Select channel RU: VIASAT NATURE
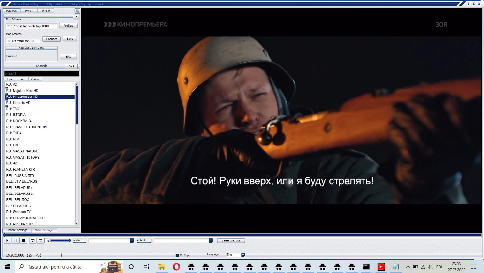This screenshot has height=273, width=484. click(40, 151)
